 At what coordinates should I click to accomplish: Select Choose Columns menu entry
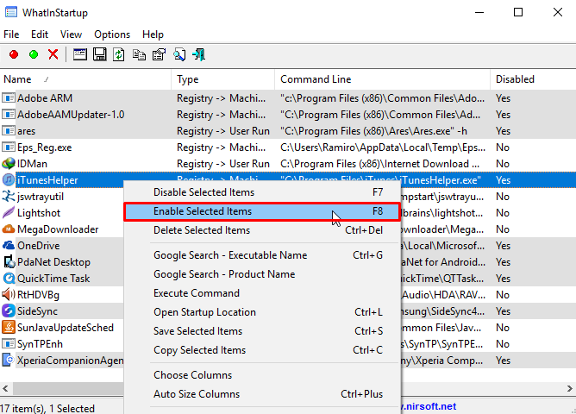click(262, 375)
